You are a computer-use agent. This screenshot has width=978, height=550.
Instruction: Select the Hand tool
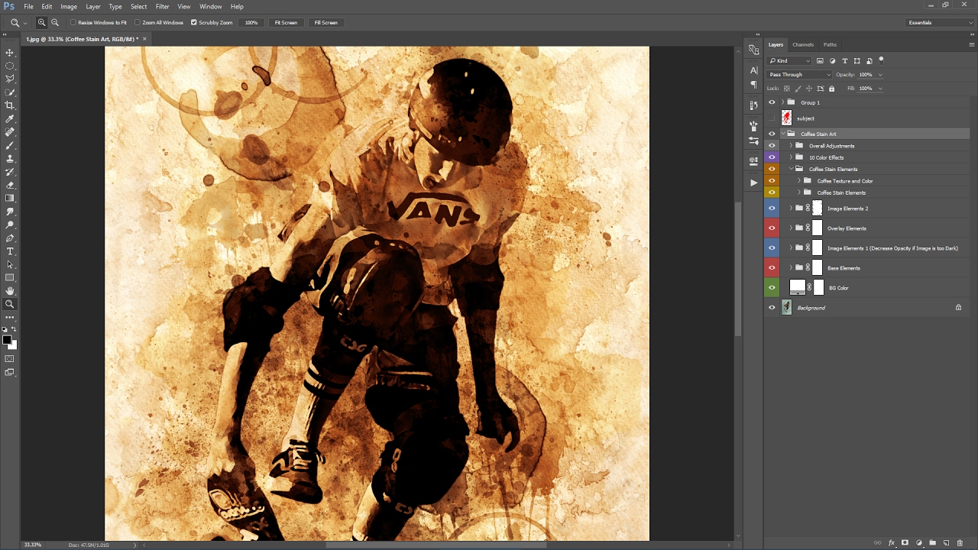point(10,291)
